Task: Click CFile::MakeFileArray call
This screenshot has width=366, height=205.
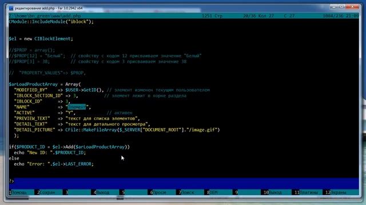Action: pos(91,130)
